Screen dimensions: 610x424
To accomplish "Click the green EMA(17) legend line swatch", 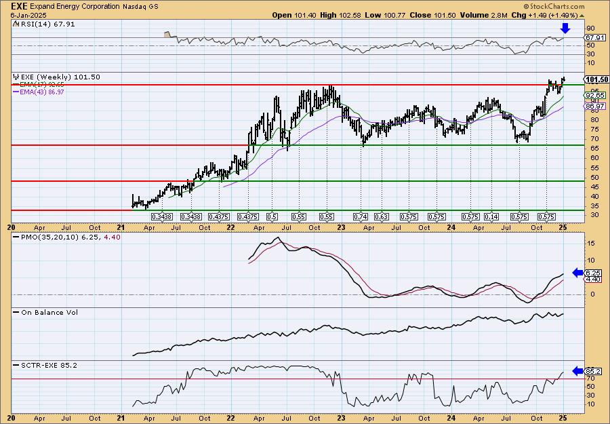I will pos(16,85).
